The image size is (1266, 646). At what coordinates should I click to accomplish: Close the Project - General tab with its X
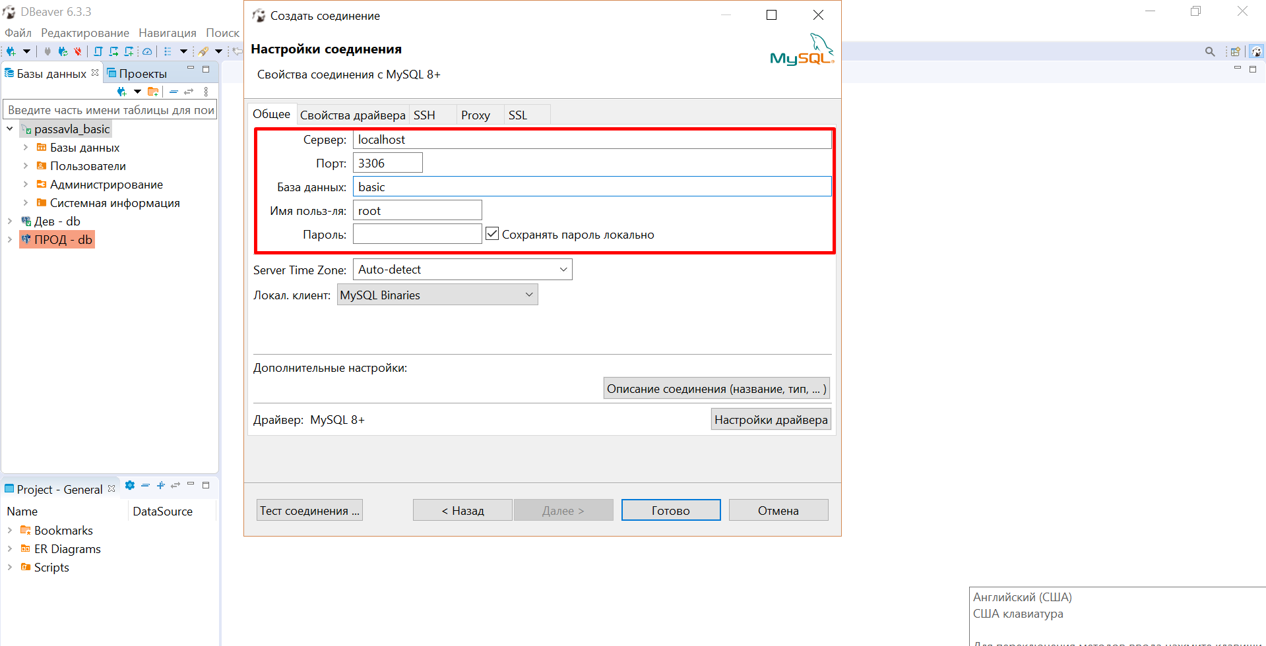click(x=111, y=488)
